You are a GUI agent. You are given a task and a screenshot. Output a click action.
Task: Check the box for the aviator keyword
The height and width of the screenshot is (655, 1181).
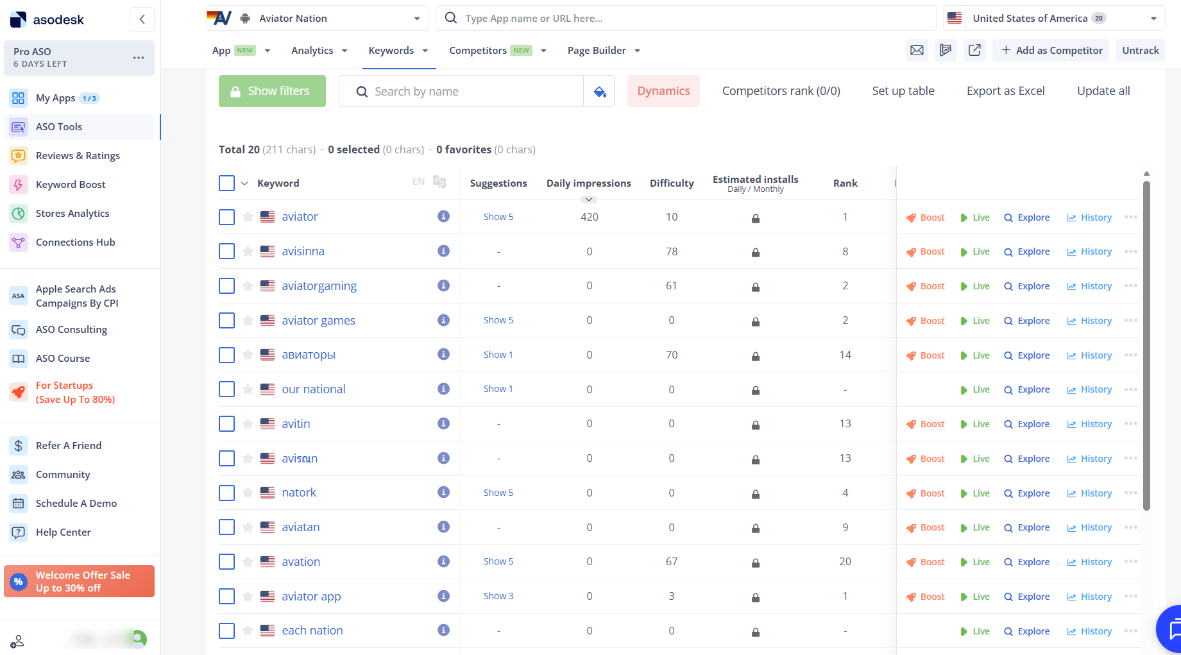[226, 217]
